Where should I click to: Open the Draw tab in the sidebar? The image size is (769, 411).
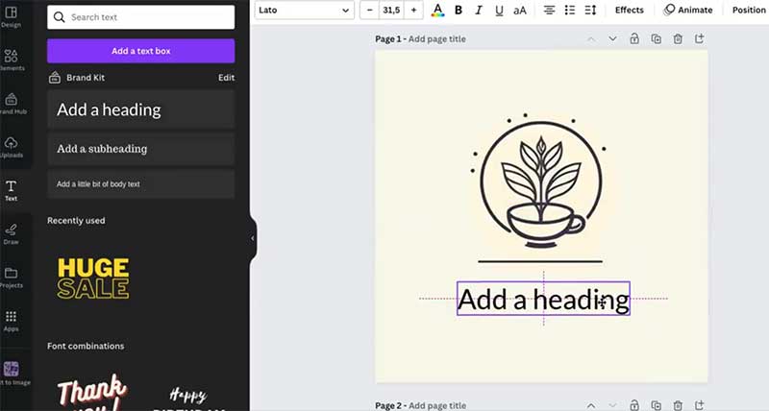click(x=12, y=233)
